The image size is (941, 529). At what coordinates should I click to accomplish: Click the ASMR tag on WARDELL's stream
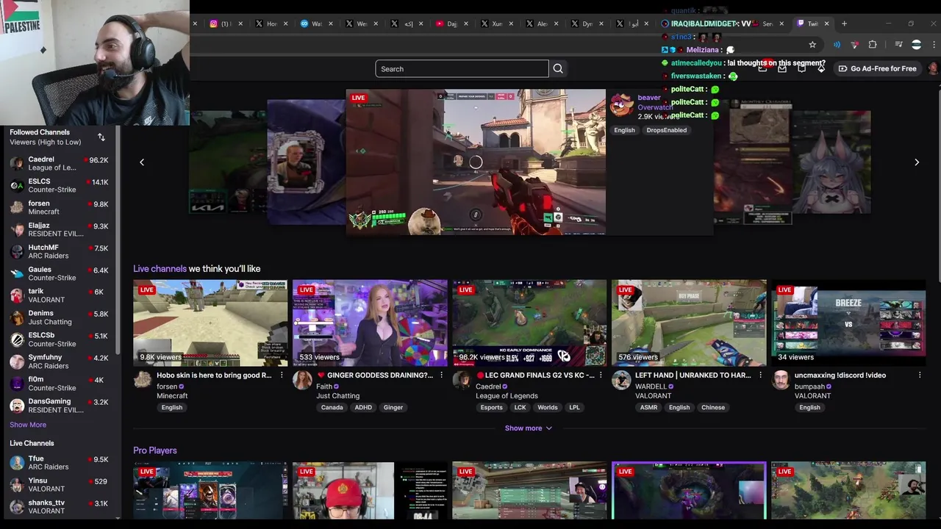(x=648, y=407)
